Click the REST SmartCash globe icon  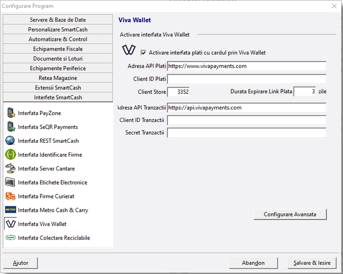tap(10, 140)
